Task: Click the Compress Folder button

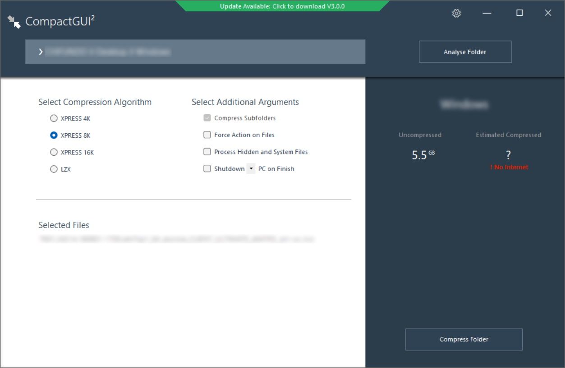Action: [x=464, y=340]
